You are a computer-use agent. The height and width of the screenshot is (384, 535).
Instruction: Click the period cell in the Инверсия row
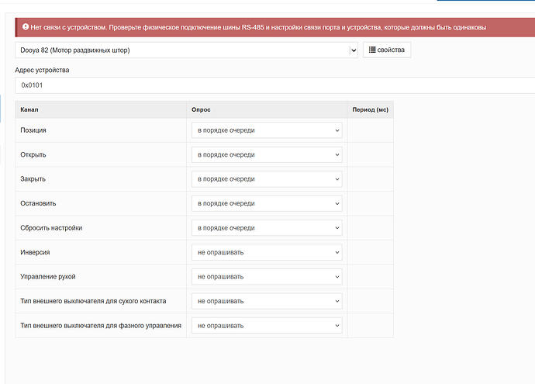click(x=370, y=252)
